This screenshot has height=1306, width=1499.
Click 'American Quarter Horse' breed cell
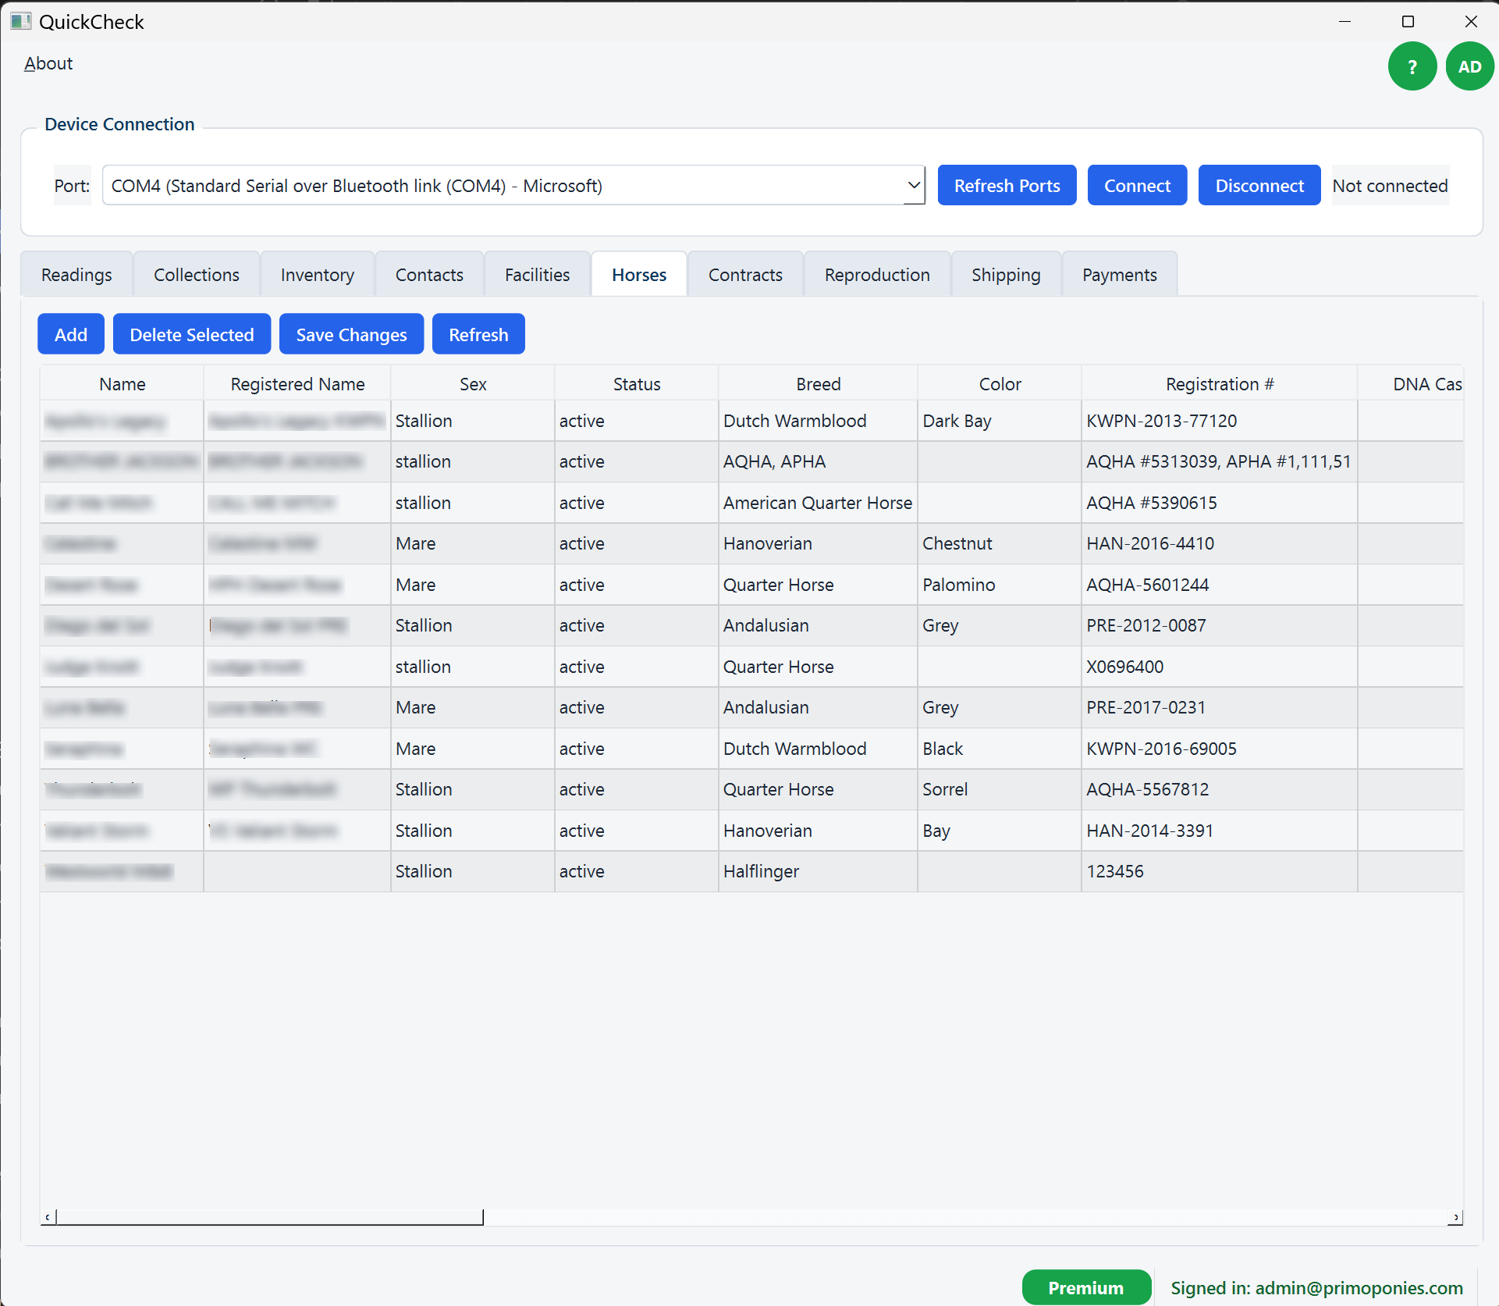(818, 503)
